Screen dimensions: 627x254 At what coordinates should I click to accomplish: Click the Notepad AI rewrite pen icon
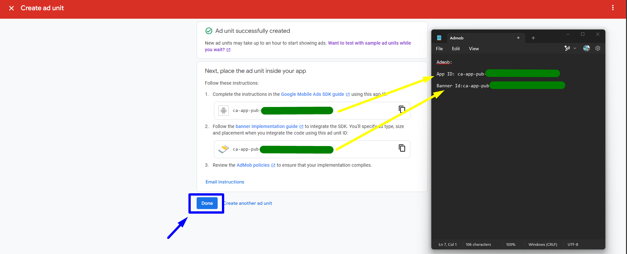coord(567,48)
